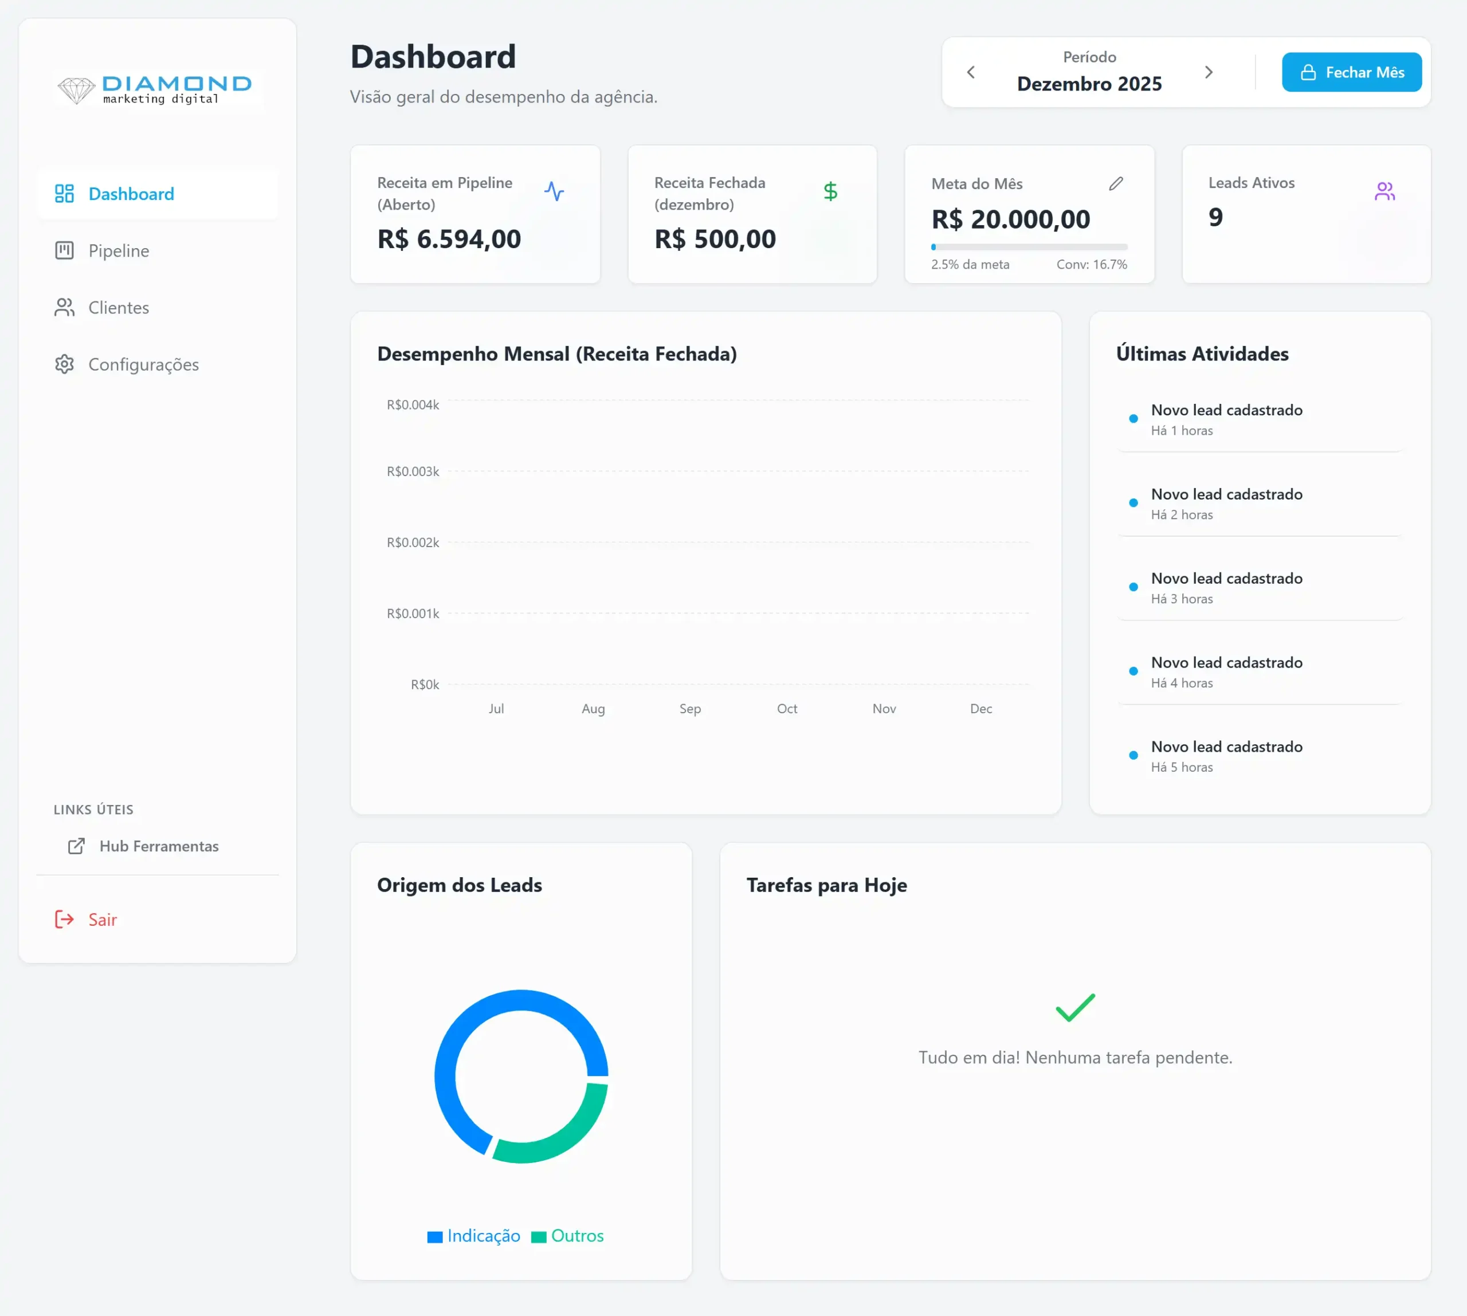Click the purple users icon on Leads Ativos card

(x=1385, y=190)
